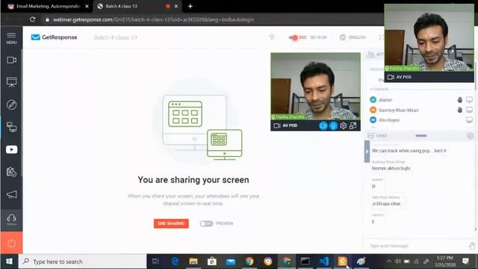
Task: Switch to Email Marketing Autoresponder browser tab
Action: point(48,6)
